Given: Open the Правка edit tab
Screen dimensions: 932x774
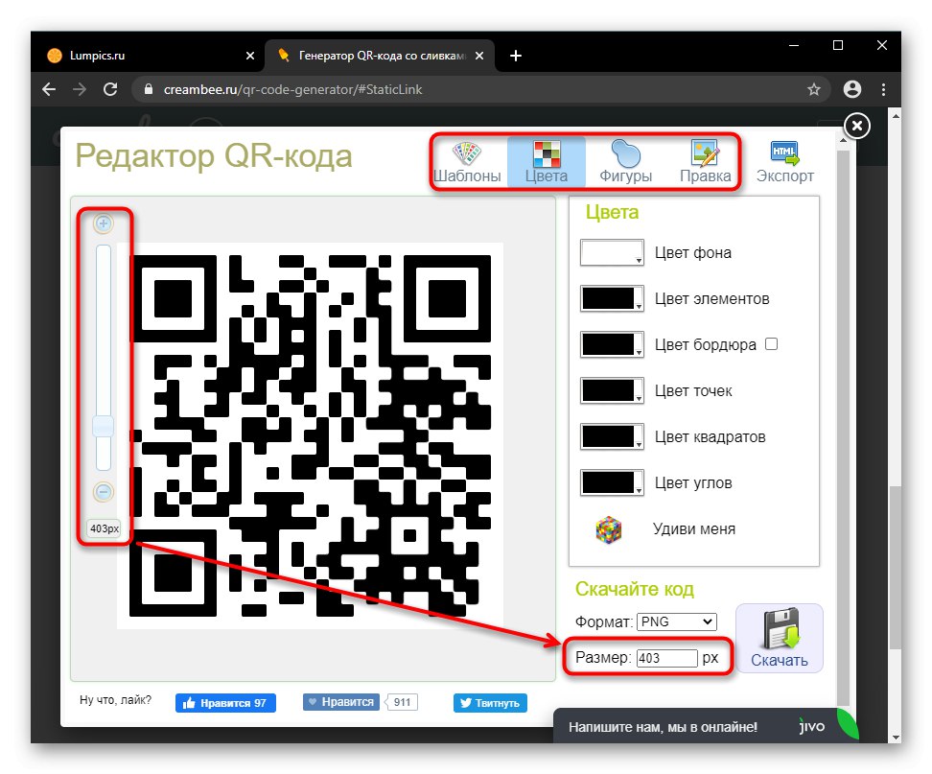Looking at the screenshot, I should [x=705, y=162].
